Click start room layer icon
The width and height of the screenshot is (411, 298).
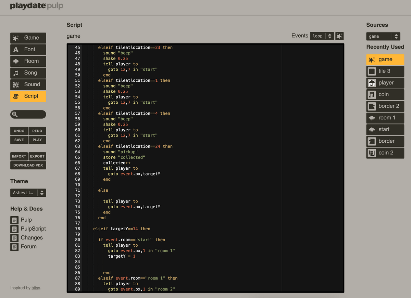coord(372,129)
